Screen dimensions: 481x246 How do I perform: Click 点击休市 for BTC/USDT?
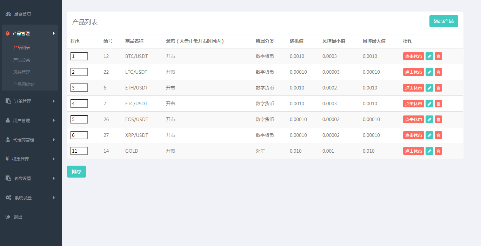[x=414, y=56]
